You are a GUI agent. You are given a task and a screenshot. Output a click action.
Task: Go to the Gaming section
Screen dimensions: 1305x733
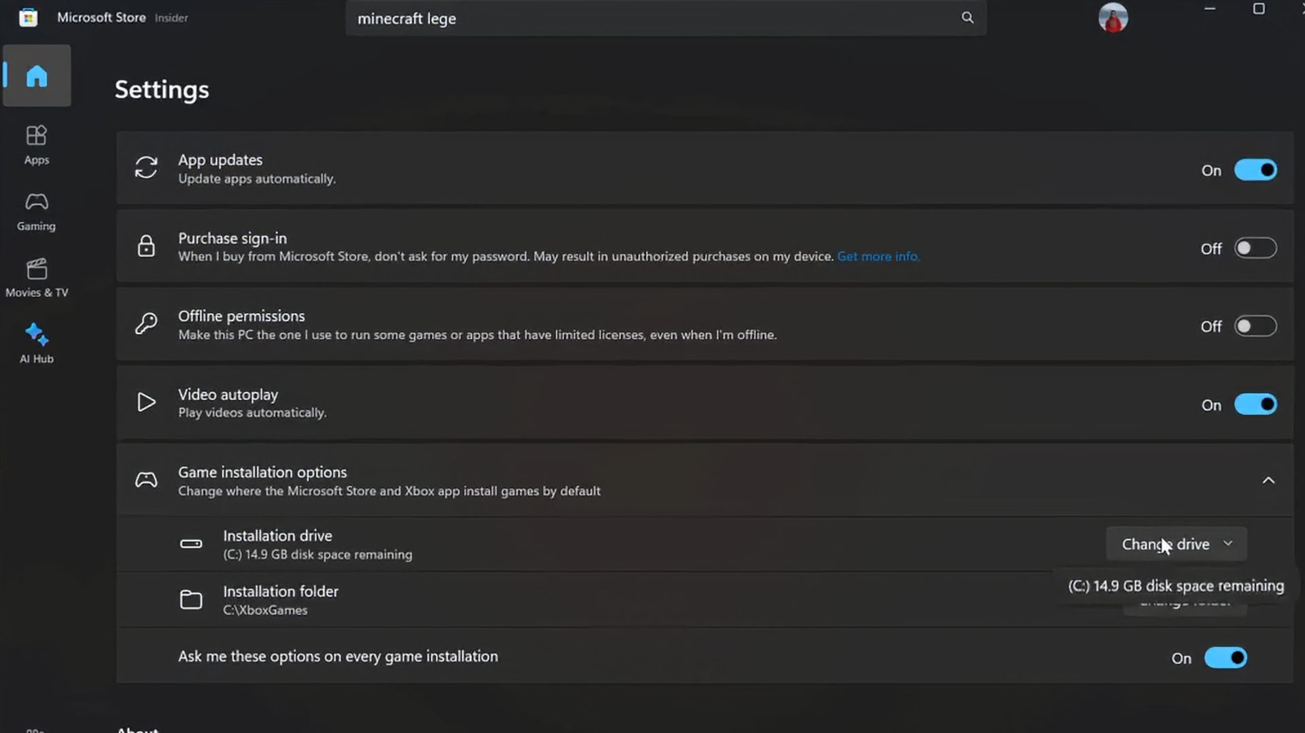pyautogui.click(x=36, y=211)
